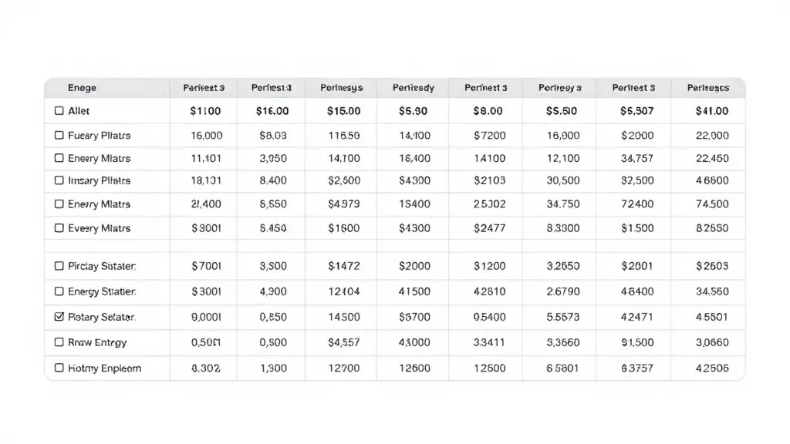Image resolution: width=790 pixels, height=444 pixels.
Task: Select the Imsary Pliatrs row checkbox
Action: [x=59, y=180]
